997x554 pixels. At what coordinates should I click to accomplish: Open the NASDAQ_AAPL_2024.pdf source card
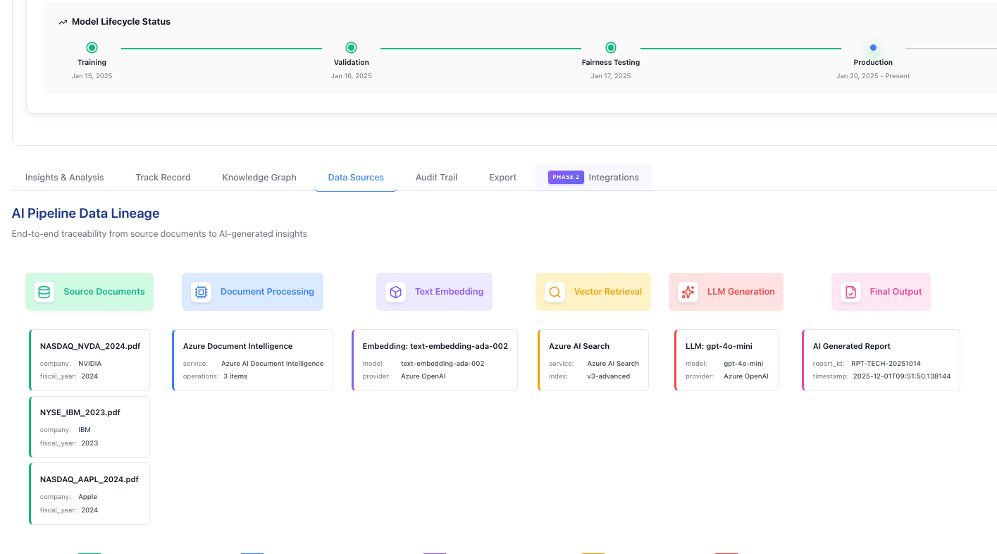(89, 493)
